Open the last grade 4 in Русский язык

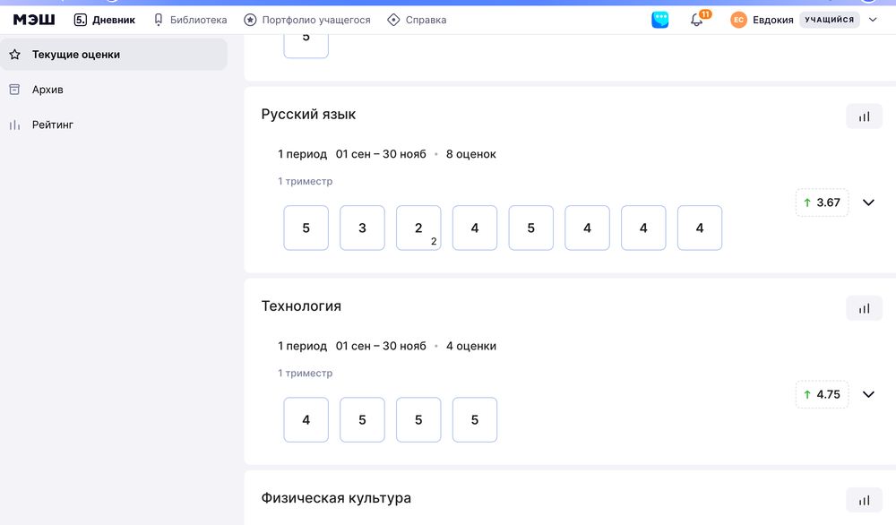[x=700, y=228]
